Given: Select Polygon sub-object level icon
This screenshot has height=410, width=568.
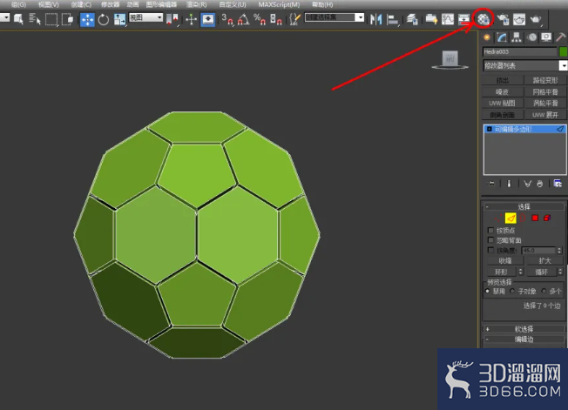Looking at the screenshot, I should (x=535, y=218).
